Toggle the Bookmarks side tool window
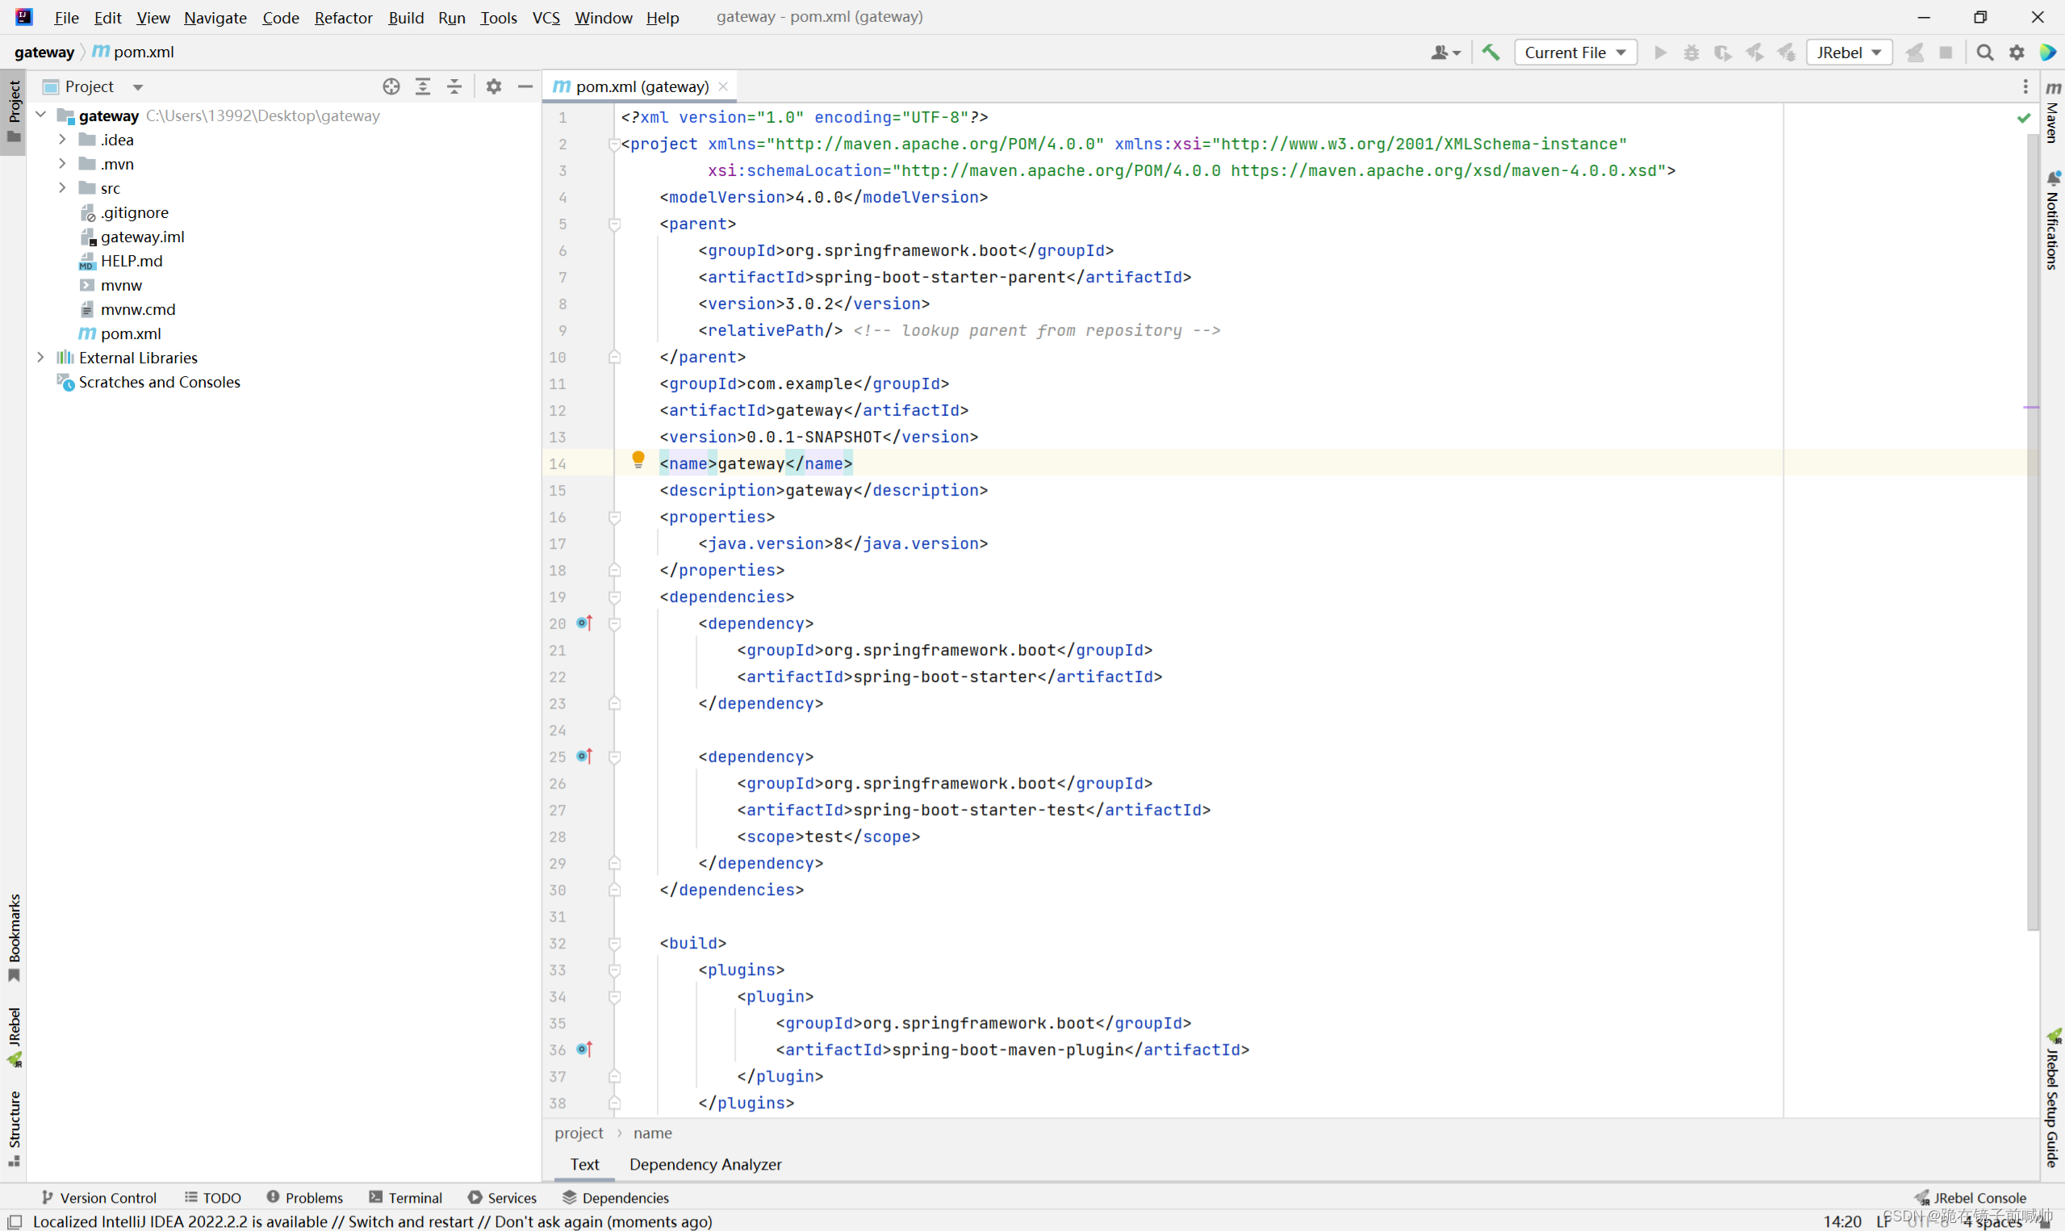This screenshot has width=2065, height=1231. tap(14, 936)
